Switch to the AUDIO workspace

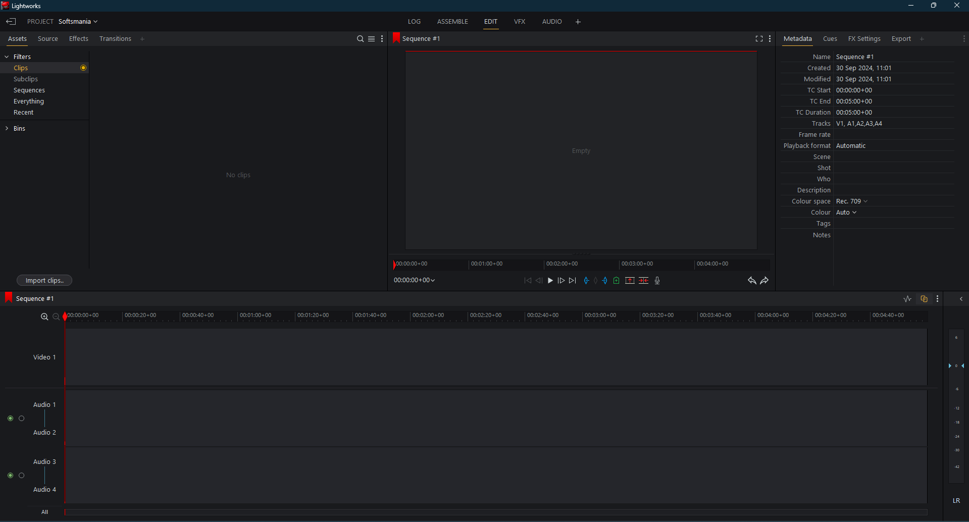pyautogui.click(x=552, y=22)
